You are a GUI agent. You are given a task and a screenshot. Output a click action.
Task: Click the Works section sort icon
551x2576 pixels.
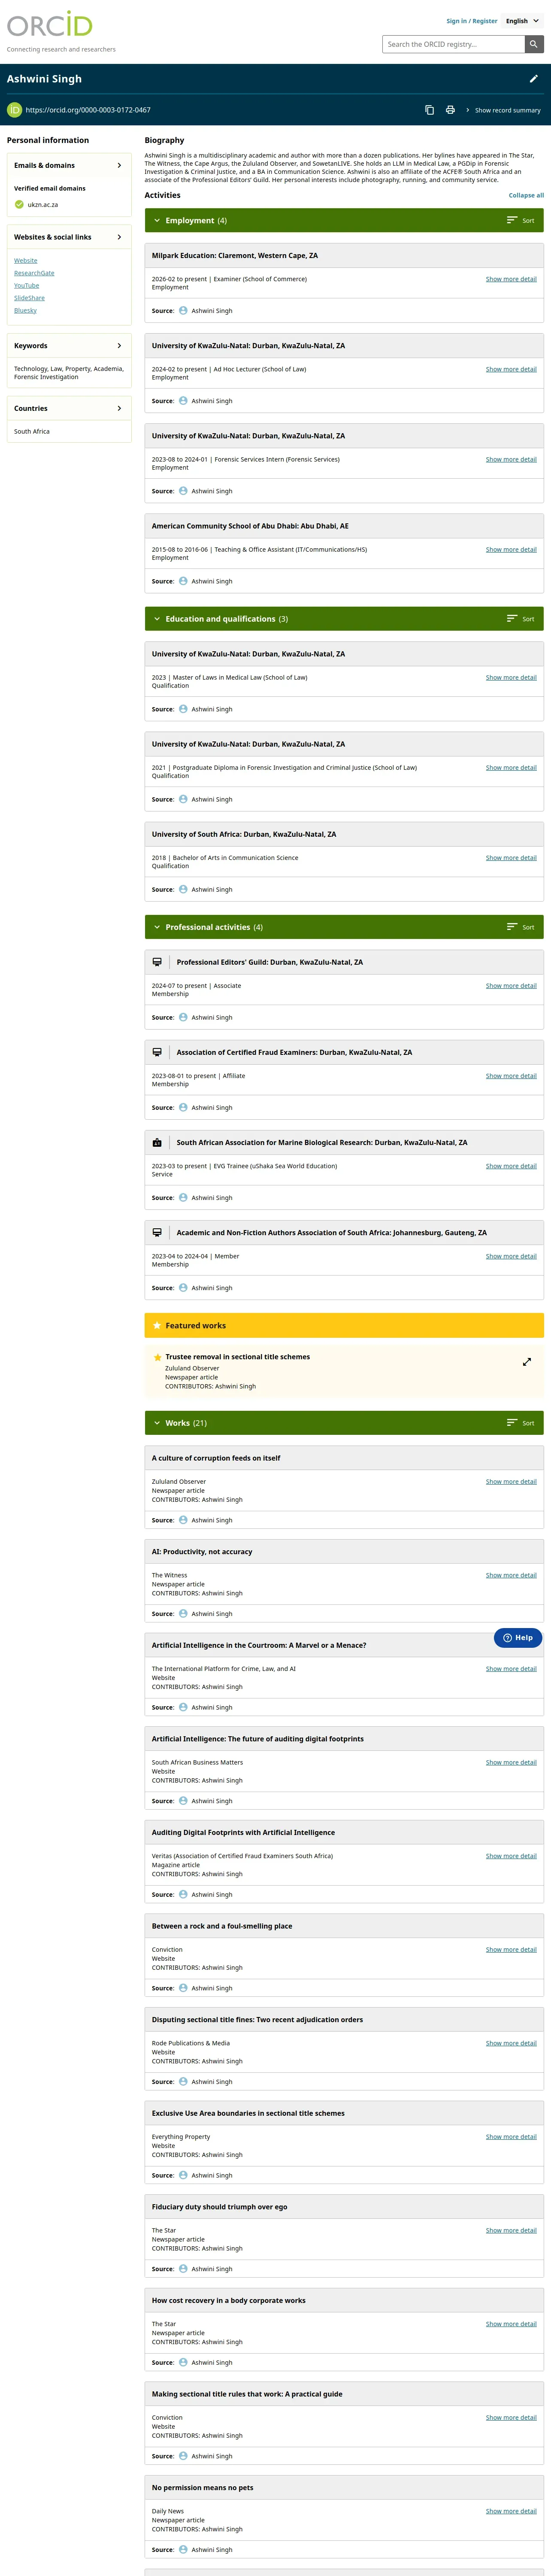(x=512, y=1422)
